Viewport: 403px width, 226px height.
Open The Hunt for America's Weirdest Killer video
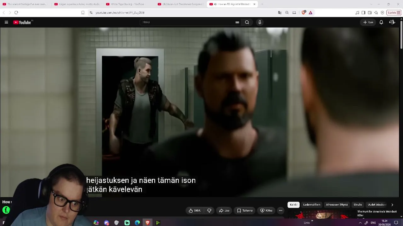tap(377, 213)
